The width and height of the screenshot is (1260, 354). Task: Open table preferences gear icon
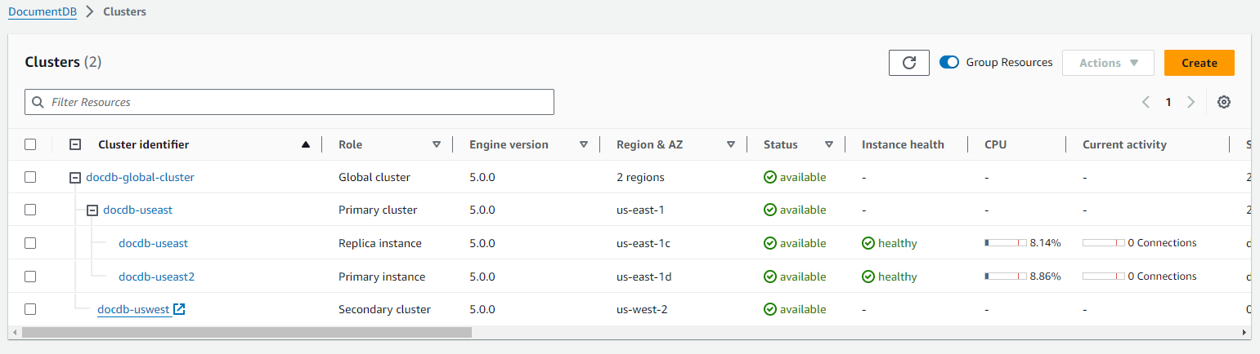[1223, 102]
